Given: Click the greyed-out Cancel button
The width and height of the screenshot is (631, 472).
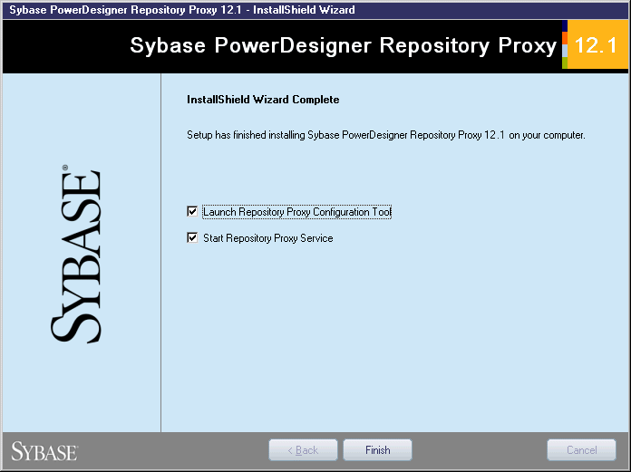Looking at the screenshot, I should pyautogui.click(x=581, y=450).
